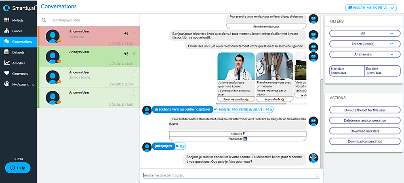This screenshot has height=183, width=404.
Task: Open the three-dot menu on first conversation
Action: point(134,33)
